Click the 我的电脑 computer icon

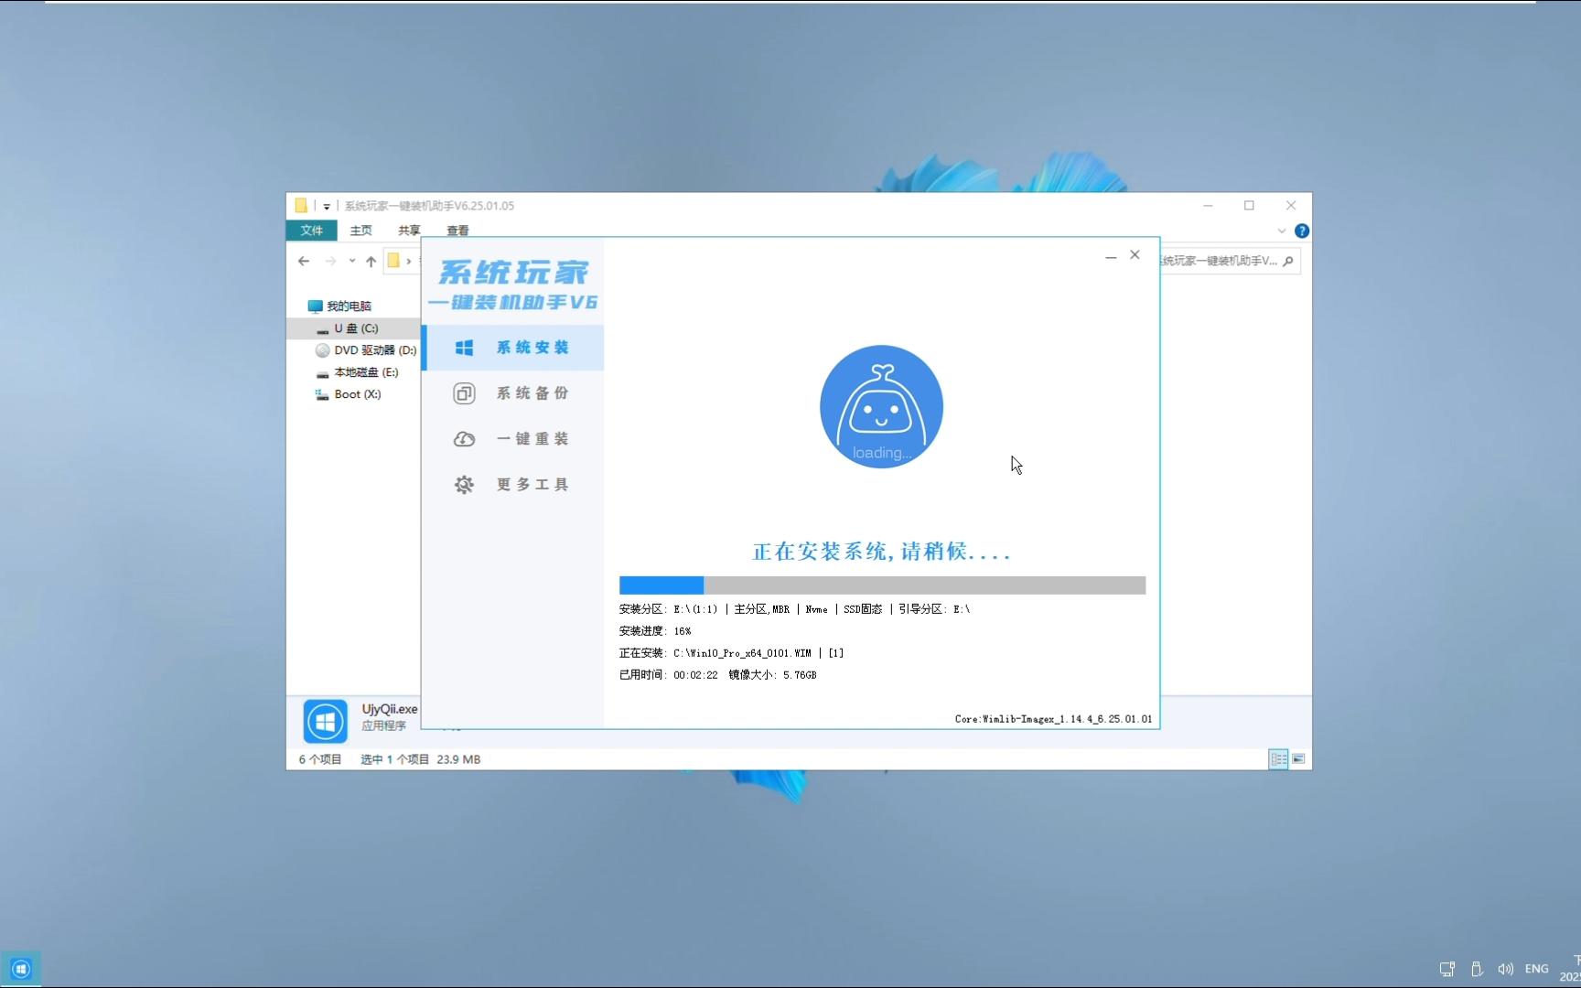315,306
